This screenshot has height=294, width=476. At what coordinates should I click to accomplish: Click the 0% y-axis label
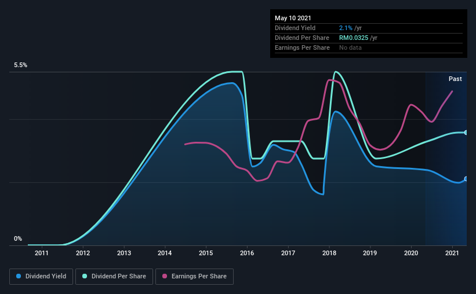click(x=18, y=238)
